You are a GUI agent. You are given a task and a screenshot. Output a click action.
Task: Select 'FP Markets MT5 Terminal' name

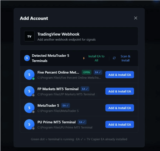(58, 89)
